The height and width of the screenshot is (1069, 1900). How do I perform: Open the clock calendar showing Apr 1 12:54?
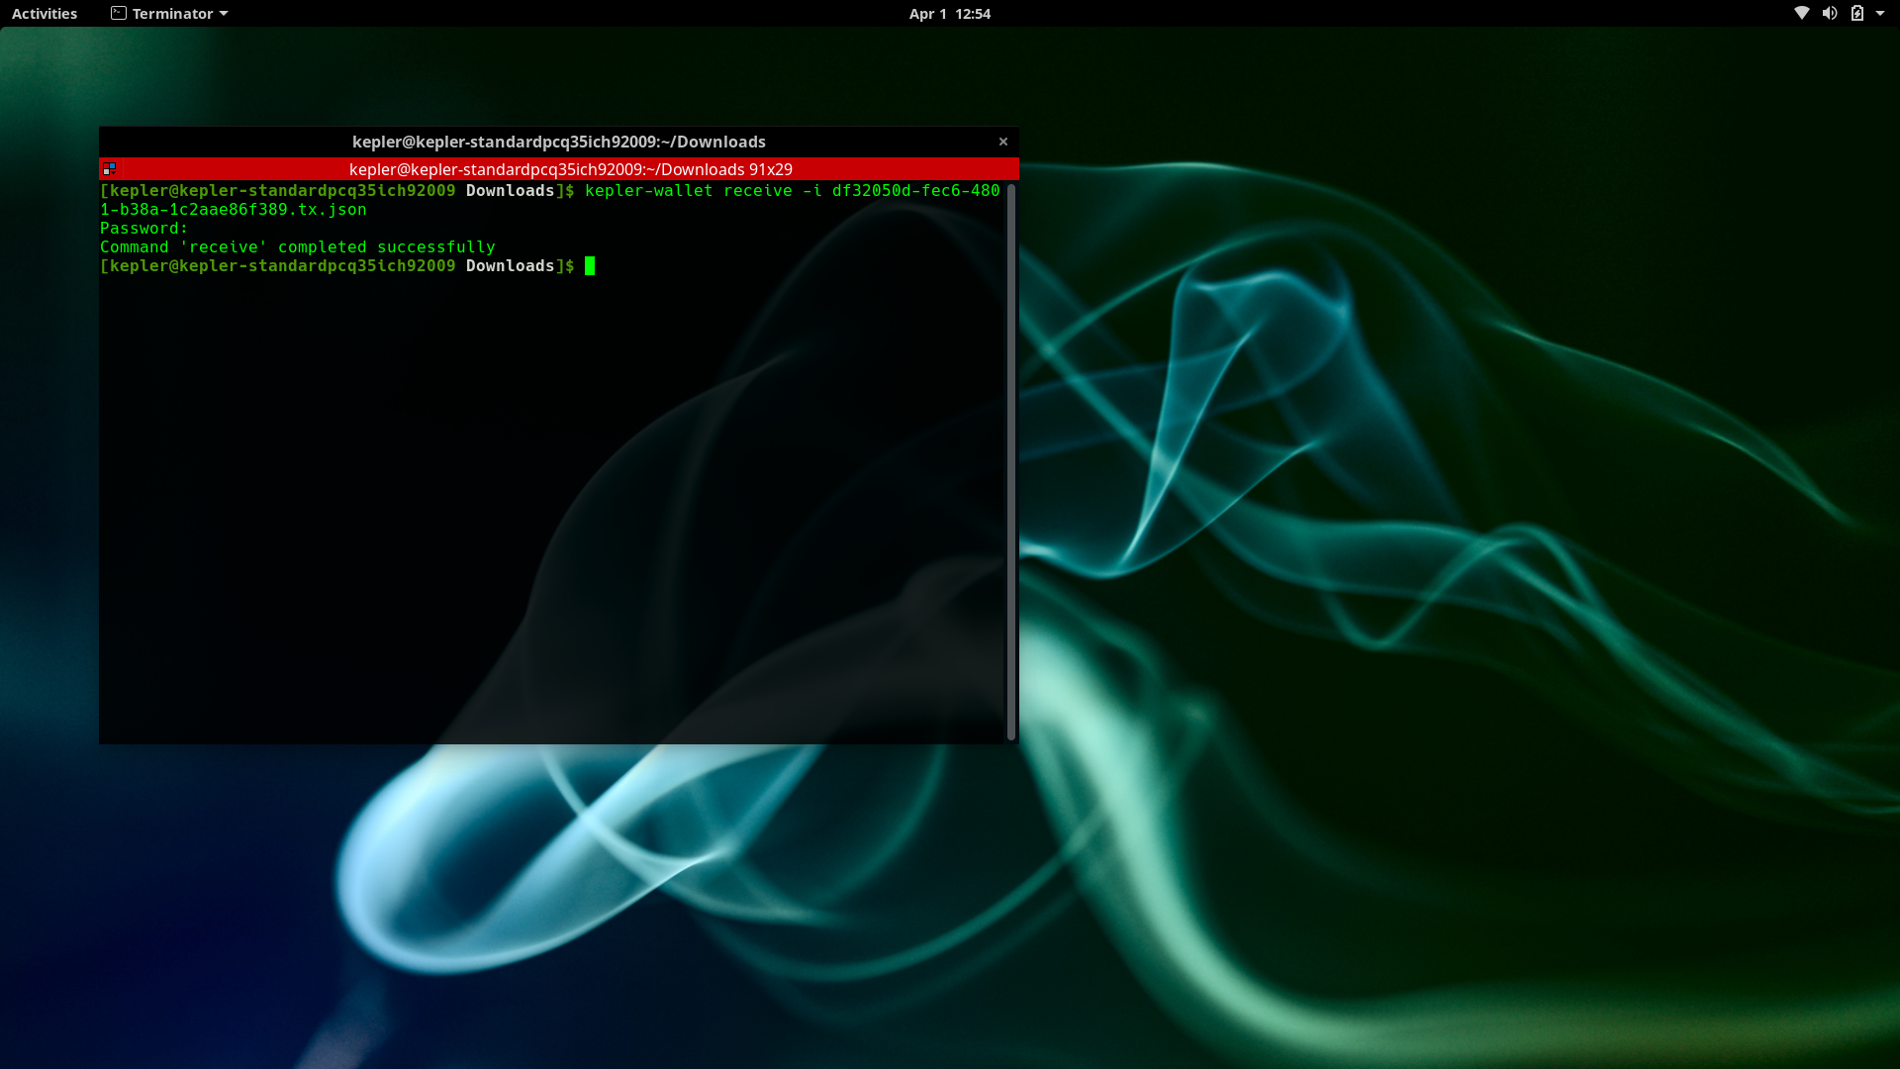[949, 14]
